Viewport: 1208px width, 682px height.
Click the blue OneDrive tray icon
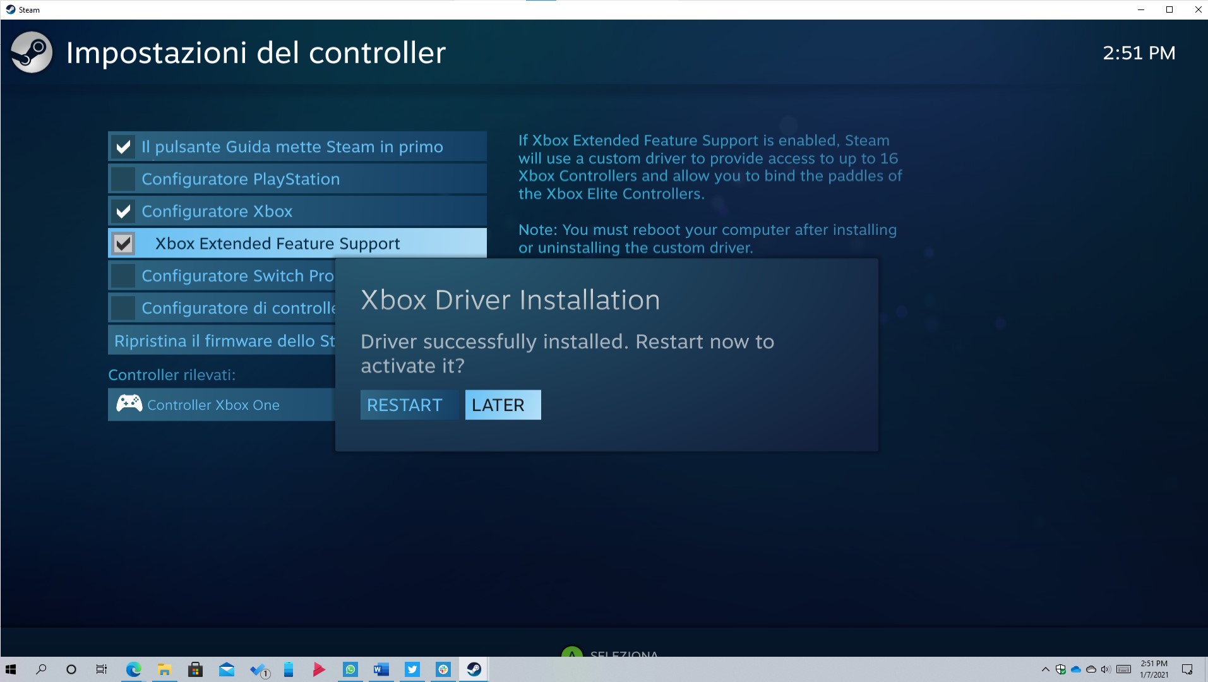(x=1076, y=669)
